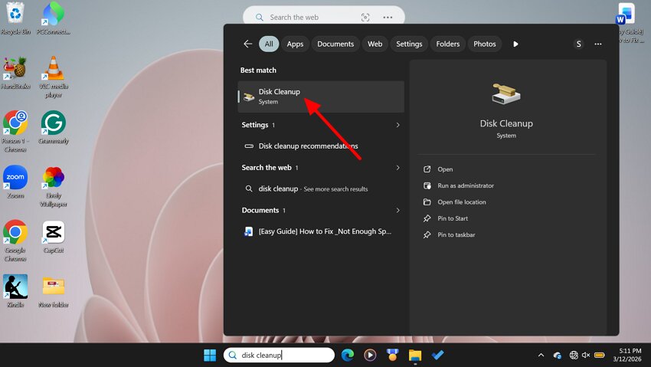The width and height of the screenshot is (651, 367).
Task: Click the taskbar search box with disk cleanup
Action: [x=279, y=355]
